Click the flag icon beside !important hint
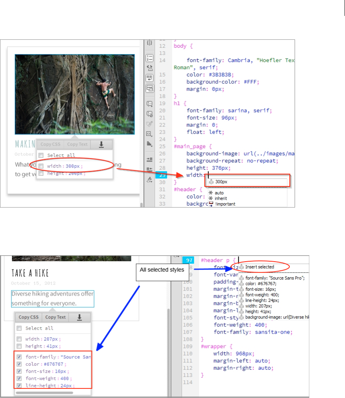The height and width of the screenshot is (398, 345). tap(211, 204)
